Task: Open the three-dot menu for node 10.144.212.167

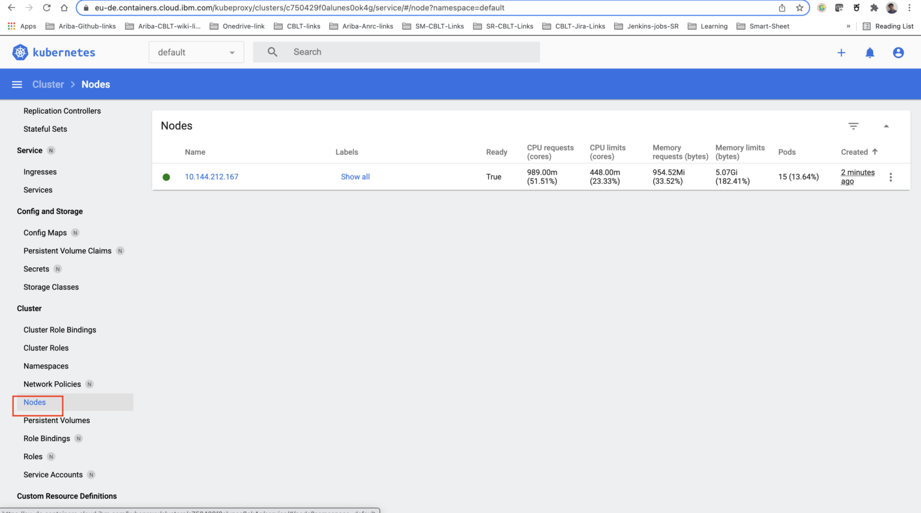Action: (x=891, y=177)
